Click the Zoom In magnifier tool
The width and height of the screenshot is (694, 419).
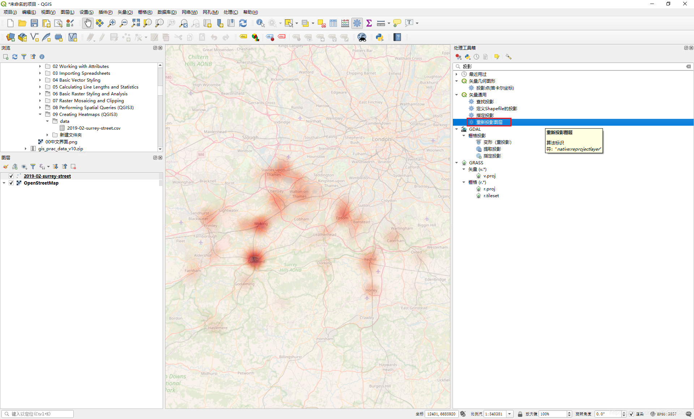tap(112, 23)
